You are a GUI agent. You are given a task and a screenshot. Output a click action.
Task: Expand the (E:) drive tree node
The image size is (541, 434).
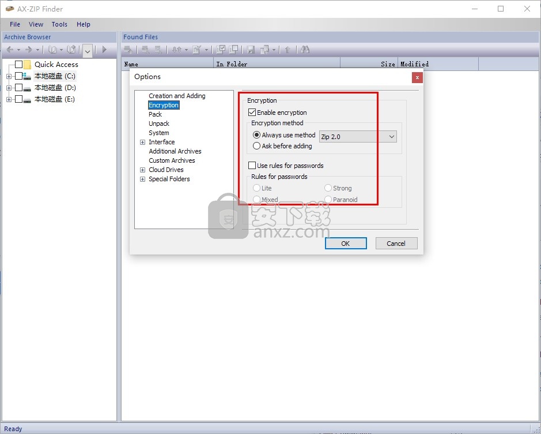[x=9, y=99]
